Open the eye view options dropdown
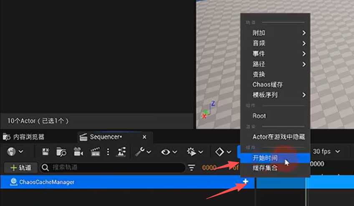354x206 pixels. 169,152
